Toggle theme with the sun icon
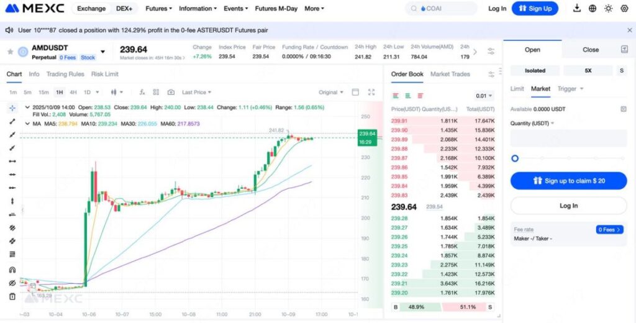This screenshot has width=636, height=323. [608, 9]
